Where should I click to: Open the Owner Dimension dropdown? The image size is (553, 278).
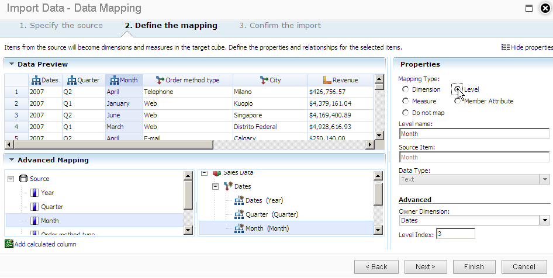pyautogui.click(x=545, y=220)
